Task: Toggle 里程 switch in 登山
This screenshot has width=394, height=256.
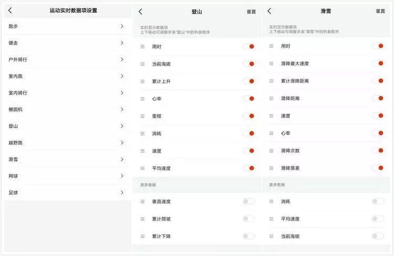Action: click(x=249, y=116)
